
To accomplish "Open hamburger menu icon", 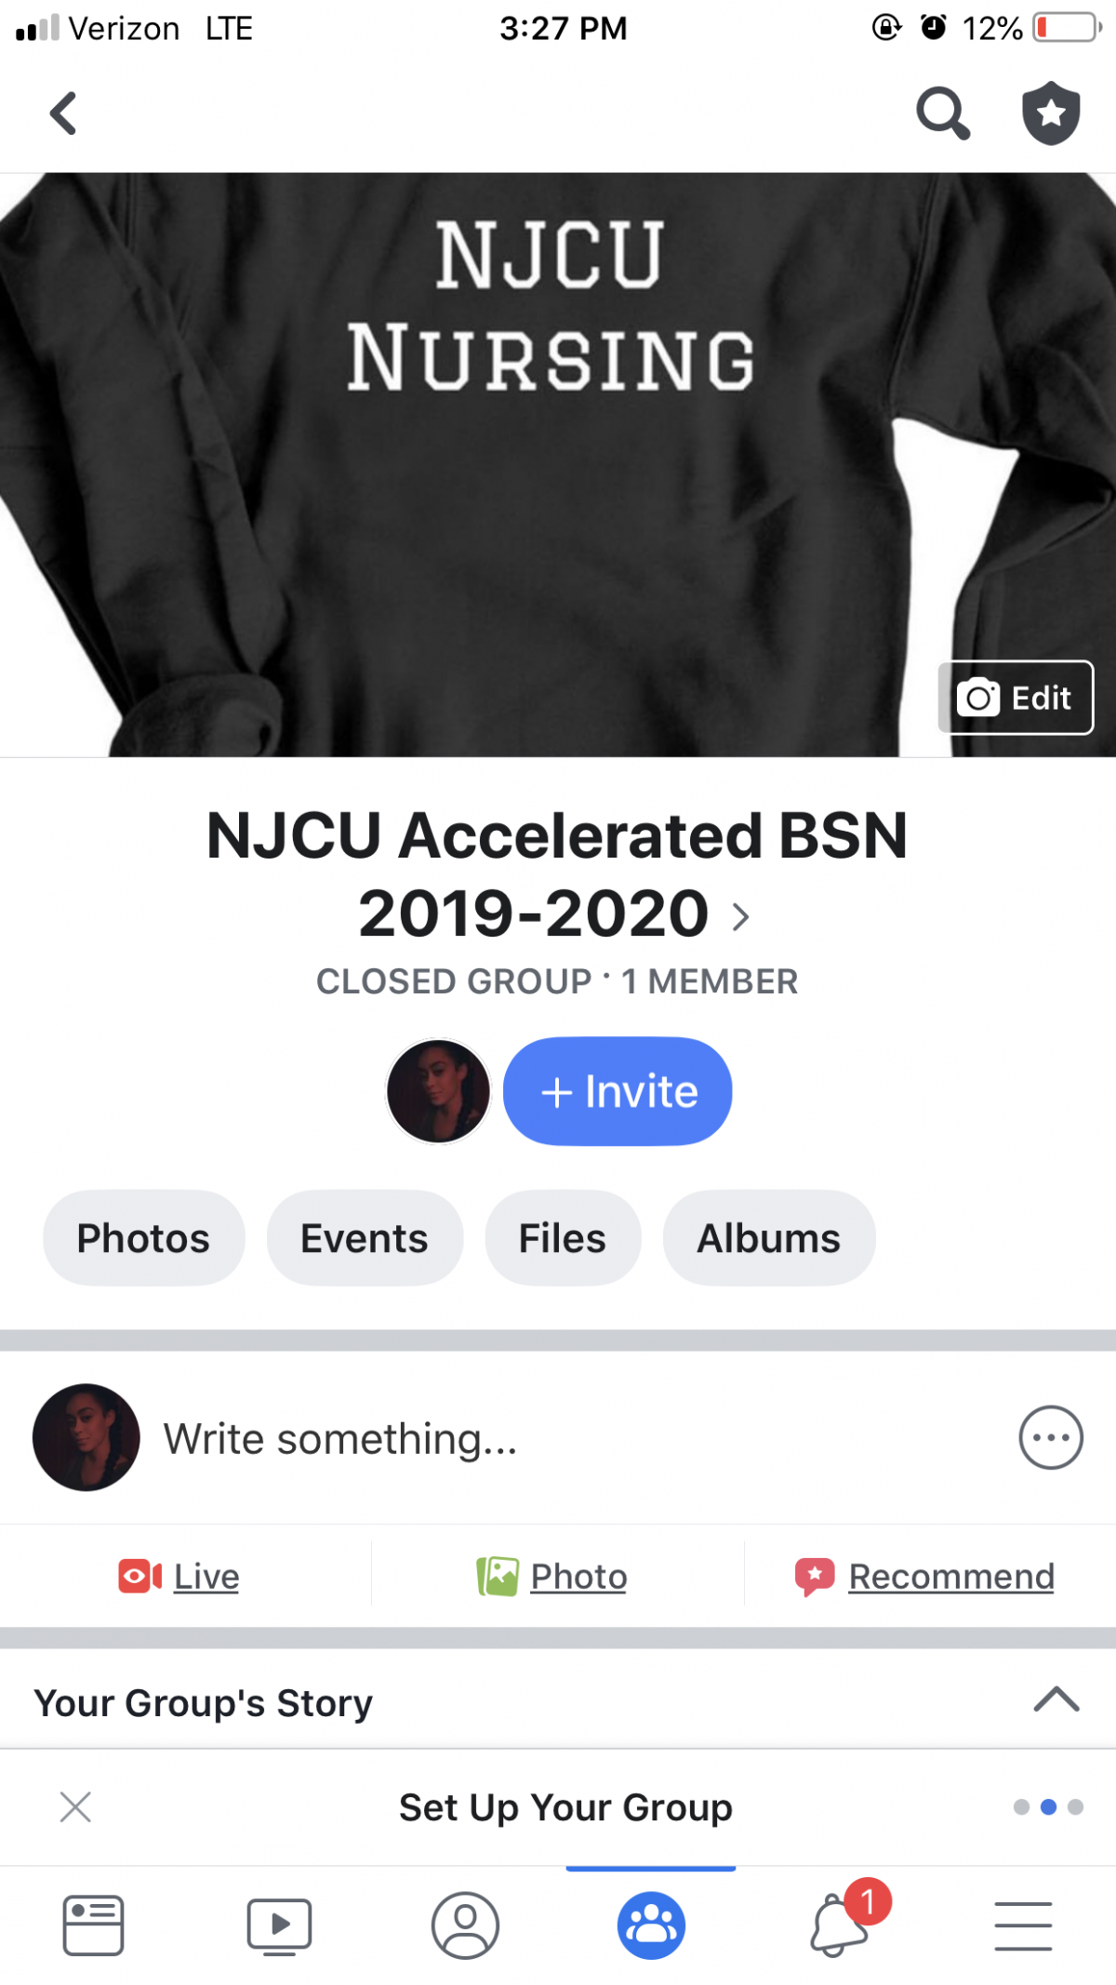I will point(1023,1925).
